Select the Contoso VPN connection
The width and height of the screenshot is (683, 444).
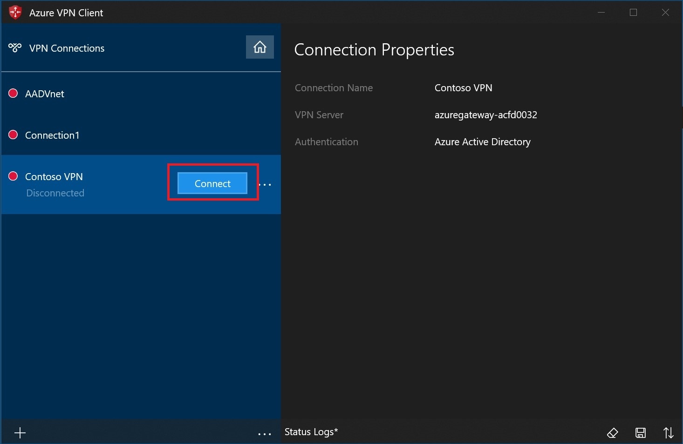(54, 177)
